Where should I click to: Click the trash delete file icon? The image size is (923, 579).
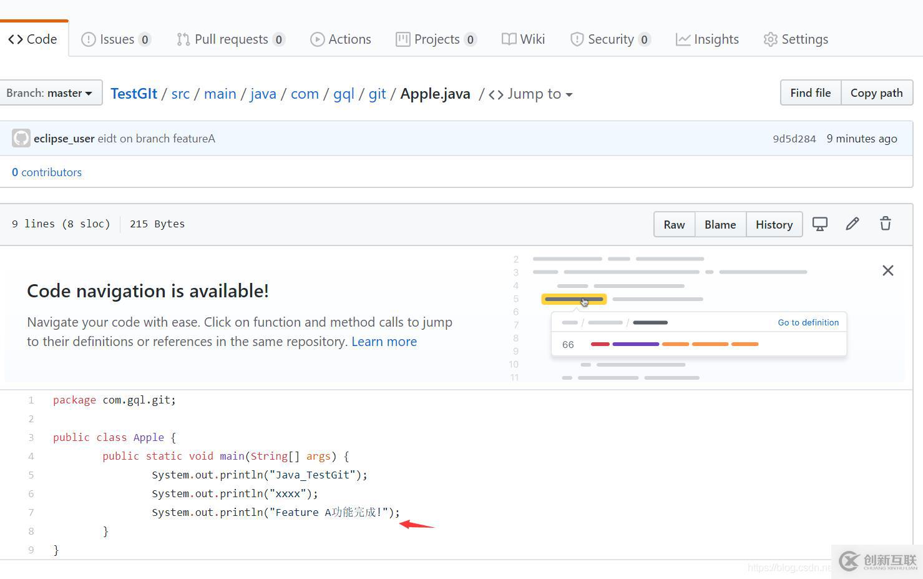click(x=885, y=224)
